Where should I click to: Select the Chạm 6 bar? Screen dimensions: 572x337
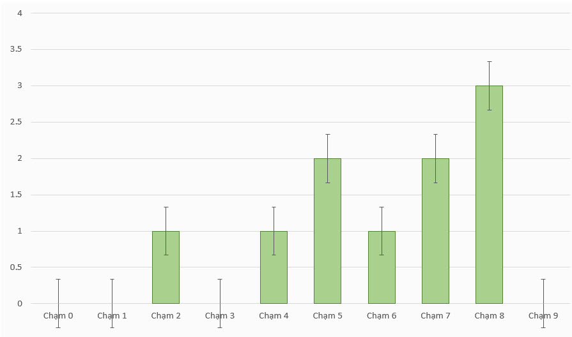pyautogui.click(x=382, y=267)
